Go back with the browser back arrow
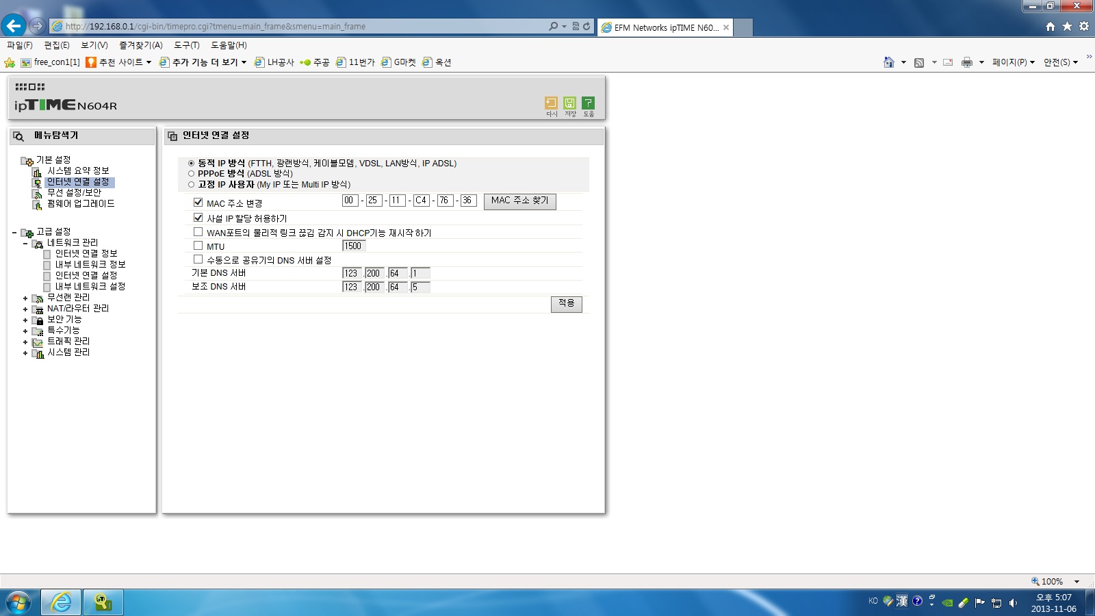This screenshot has width=1095, height=616. [14, 26]
